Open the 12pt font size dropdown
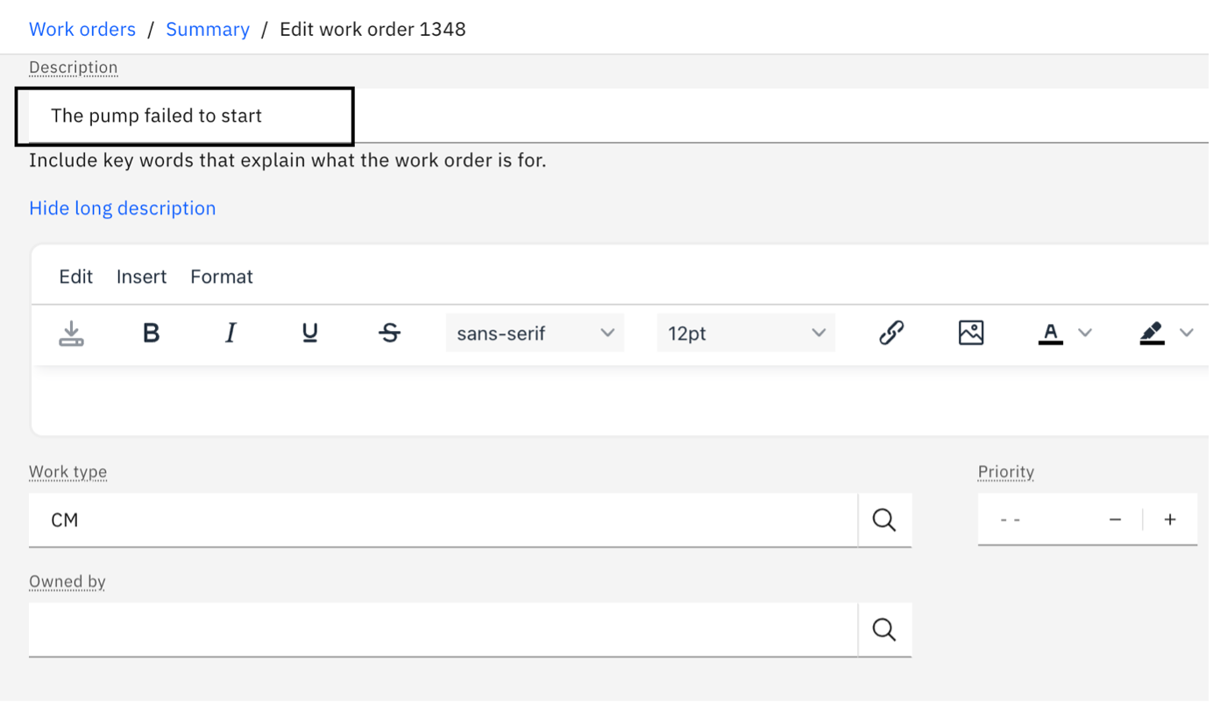 [746, 333]
